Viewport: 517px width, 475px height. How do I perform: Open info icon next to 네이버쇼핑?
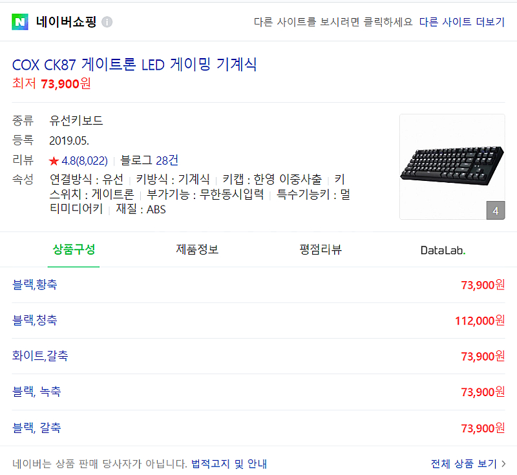(x=107, y=22)
